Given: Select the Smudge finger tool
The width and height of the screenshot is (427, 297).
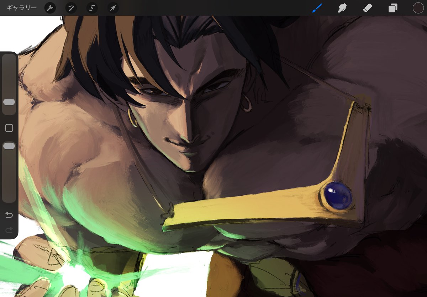Looking at the screenshot, I should pos(342,8).
